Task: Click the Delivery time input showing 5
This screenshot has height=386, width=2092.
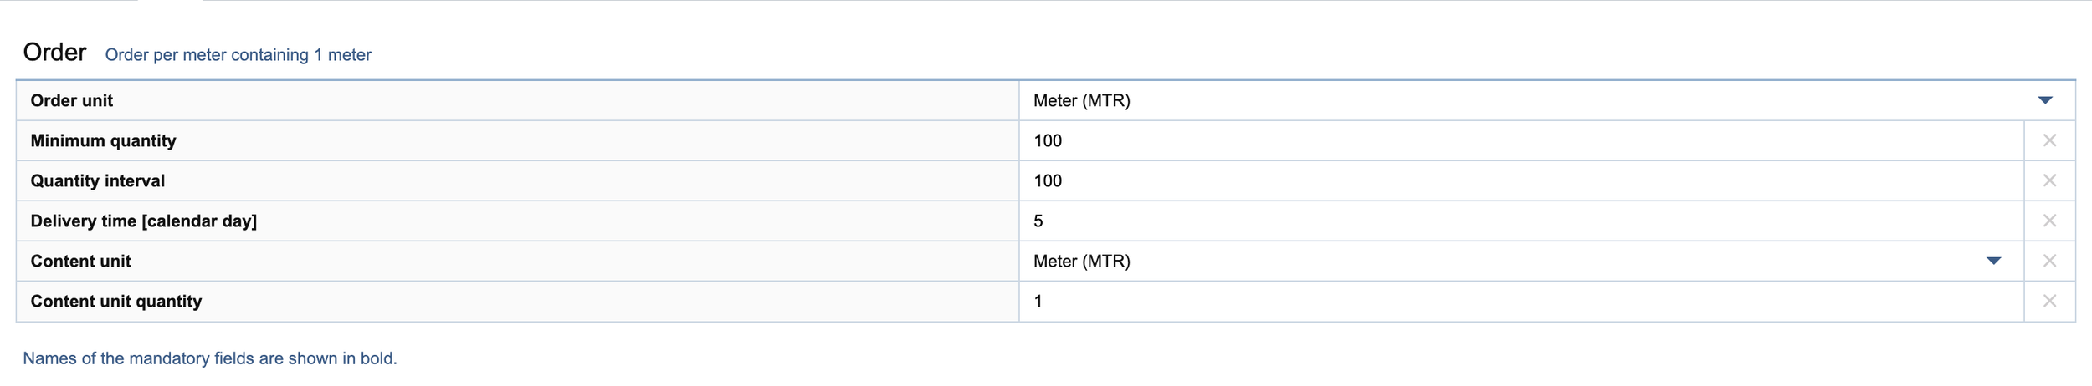Action: [x=1520, y=221]
